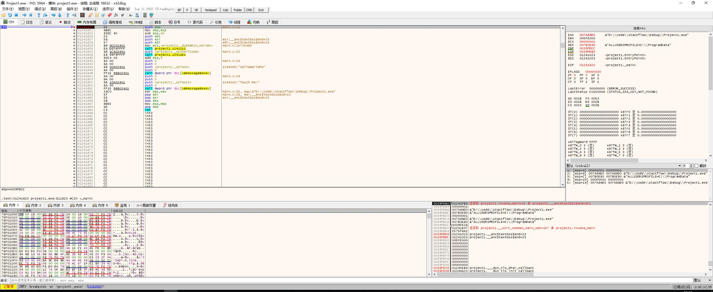Click disassembly scrollbar down arrow
This screenshot has height=292, width=713.
tap(563, 185)
